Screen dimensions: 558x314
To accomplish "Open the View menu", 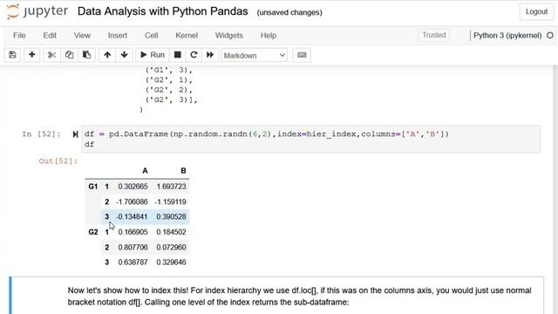I will pos(82,35).
